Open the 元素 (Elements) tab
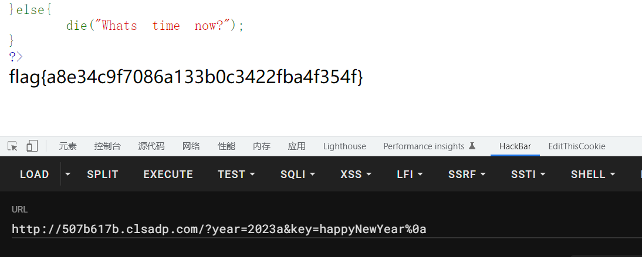This screenshot has height=257, width=642. pos(67,146)
